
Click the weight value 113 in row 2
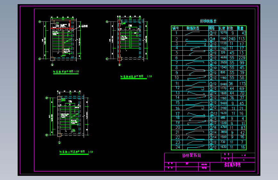pyautogui.click(x=241, y=39)
